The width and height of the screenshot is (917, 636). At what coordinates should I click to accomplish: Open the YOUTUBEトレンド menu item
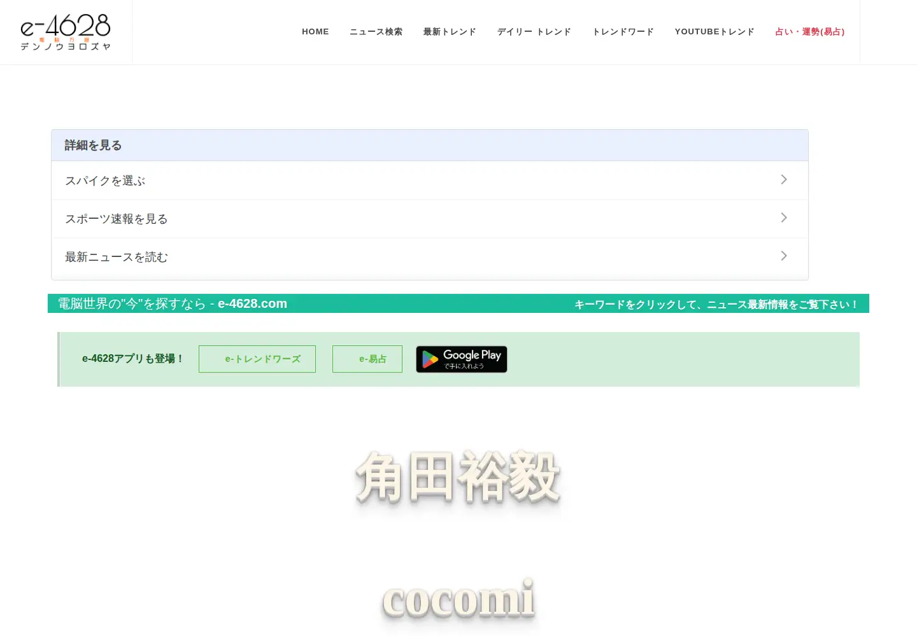coord(714,32)
